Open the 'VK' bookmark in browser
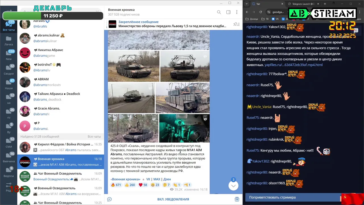 [x=275, y=19]
